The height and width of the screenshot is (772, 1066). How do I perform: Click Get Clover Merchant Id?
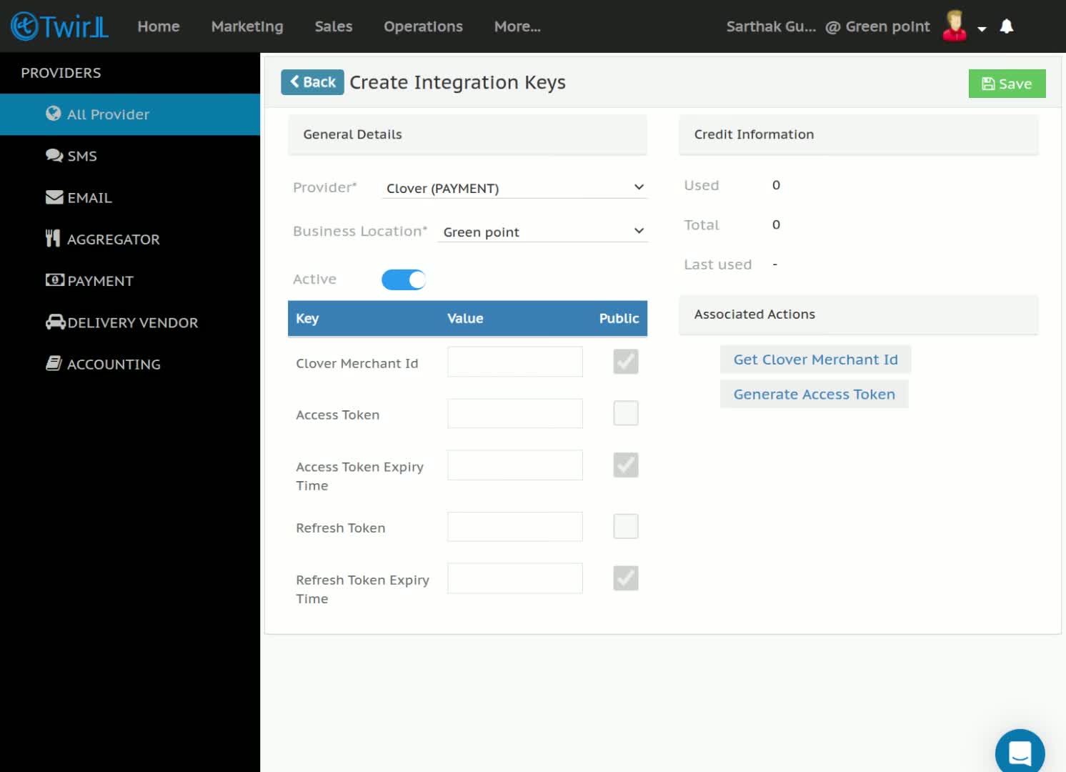[x=815, y=360]
